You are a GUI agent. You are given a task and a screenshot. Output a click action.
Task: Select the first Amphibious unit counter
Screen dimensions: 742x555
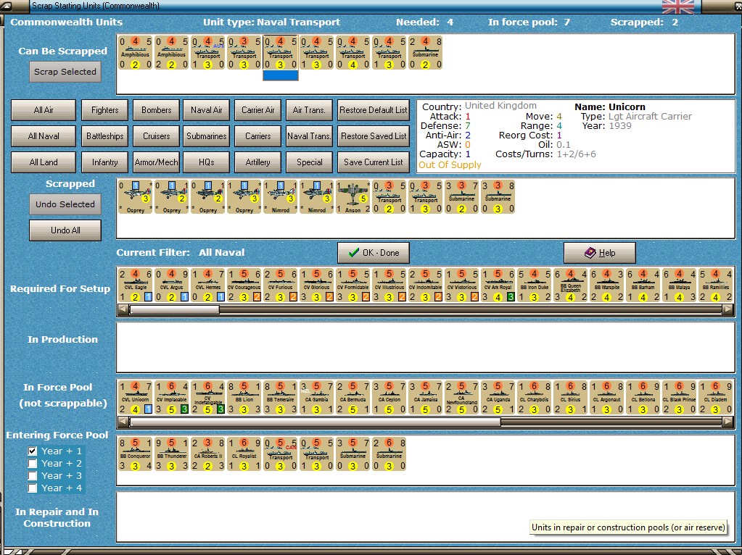point(136,53)
